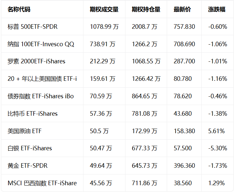Click the 期权持仓量 column header
Screen dimensions: 234x192
tap(146, 9)
